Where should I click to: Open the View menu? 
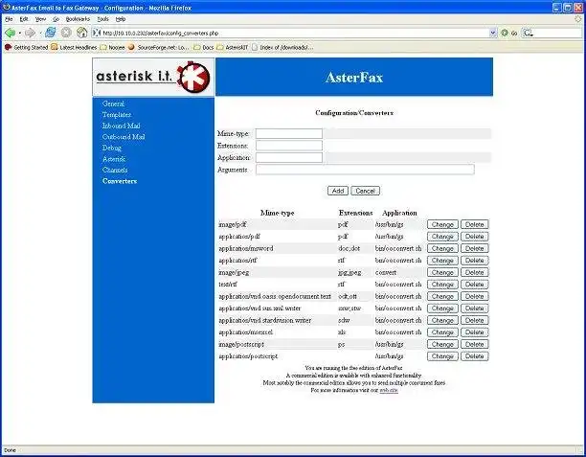point(40,19)
